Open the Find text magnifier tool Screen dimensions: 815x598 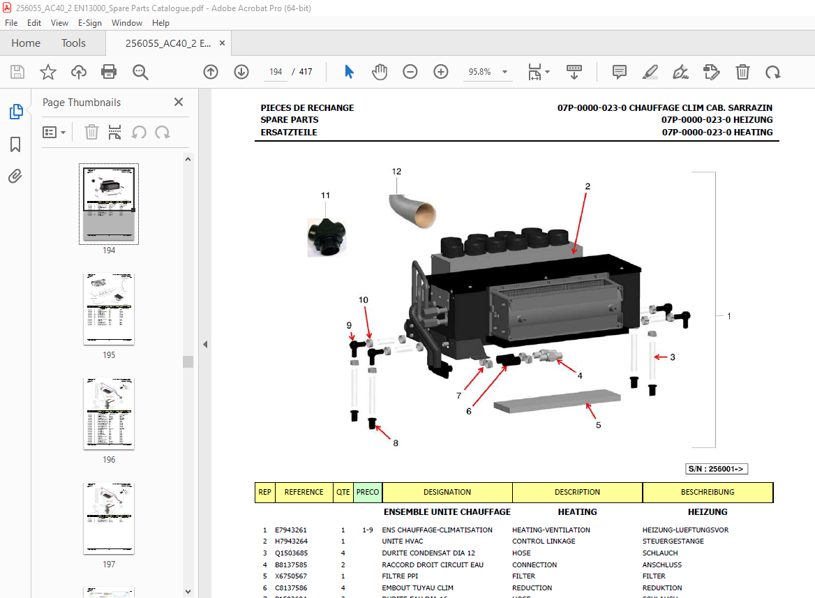pyautogui.click(x=140, y=72)
